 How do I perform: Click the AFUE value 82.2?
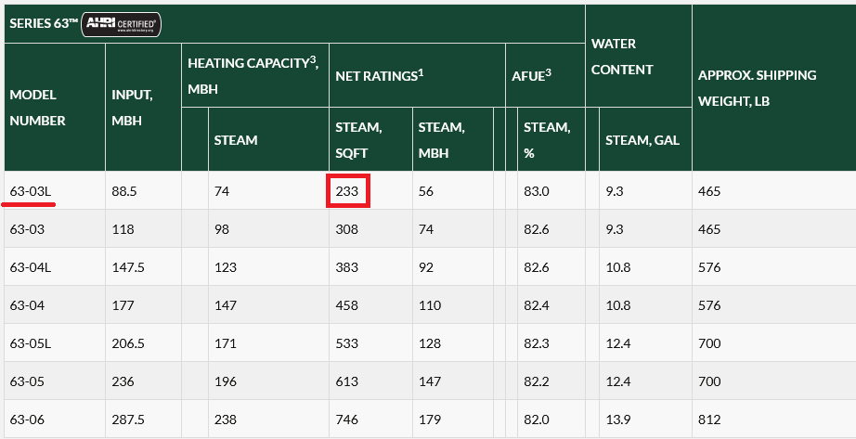(537, 381)
